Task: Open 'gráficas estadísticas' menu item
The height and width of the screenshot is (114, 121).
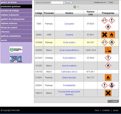Action: point(16,36)
